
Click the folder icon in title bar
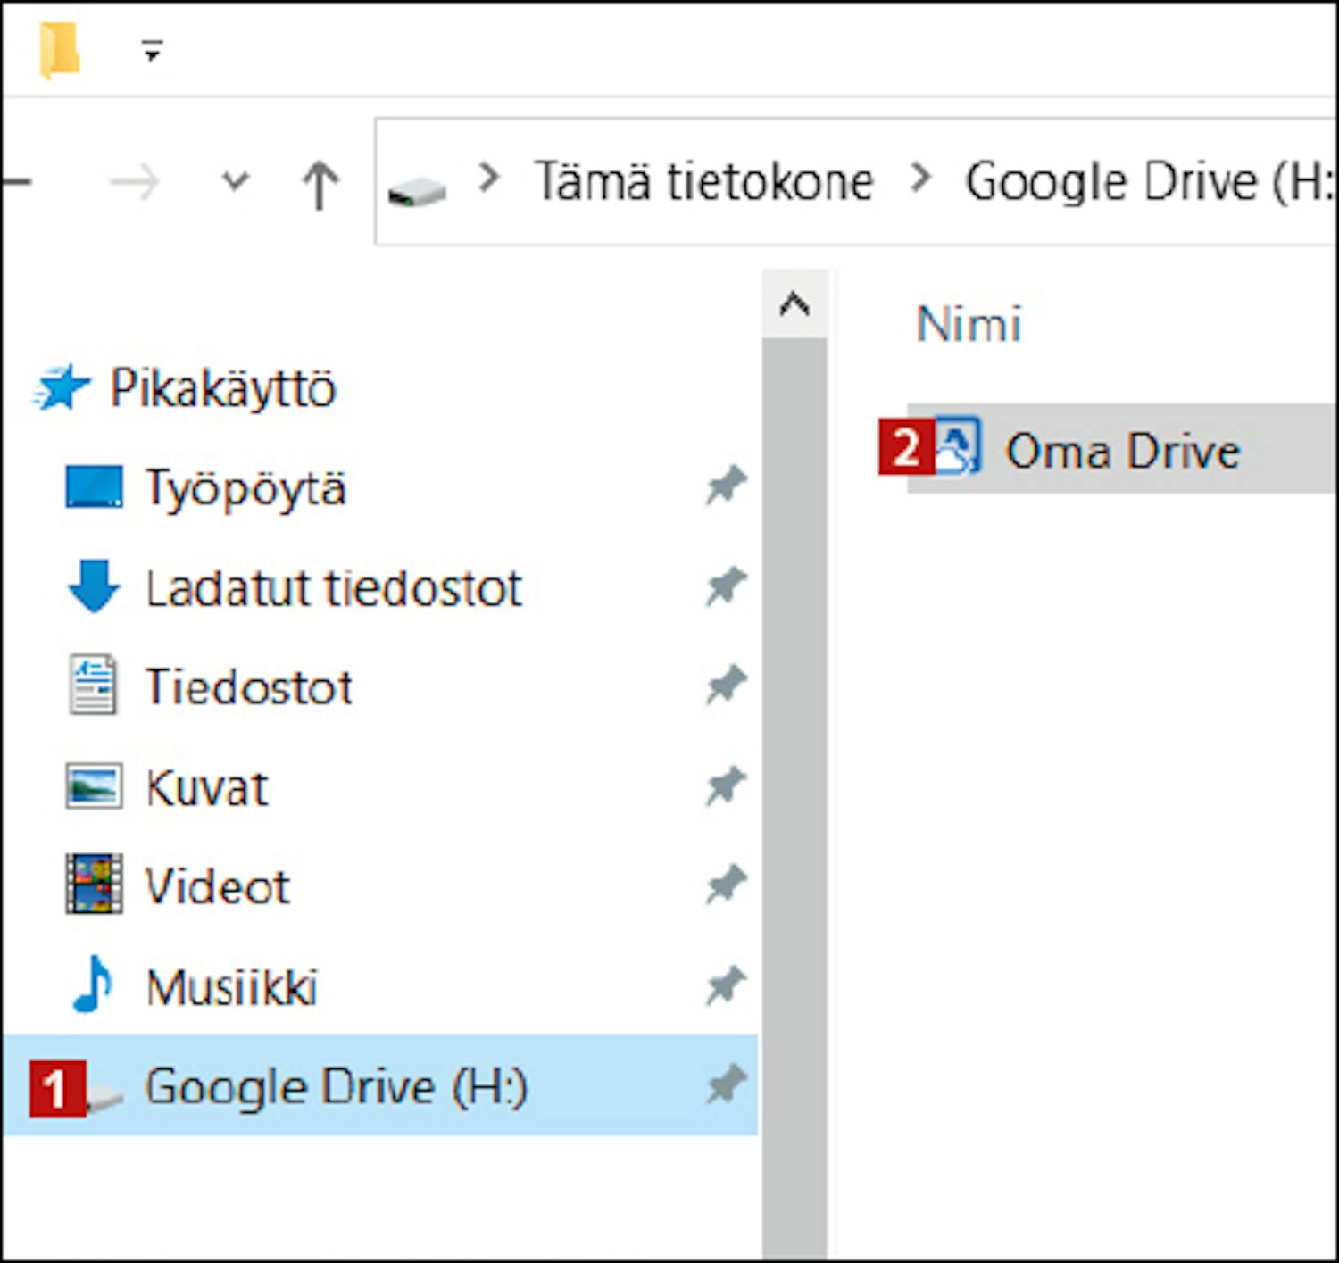[x=59, y=50]
